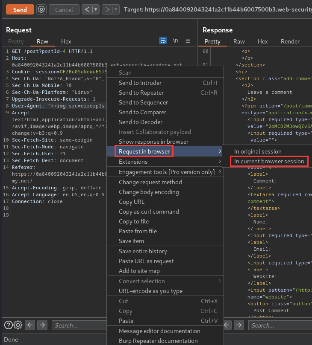Open Message editor documentation
Screen dimensions: 312x345
tap(165, 331)
